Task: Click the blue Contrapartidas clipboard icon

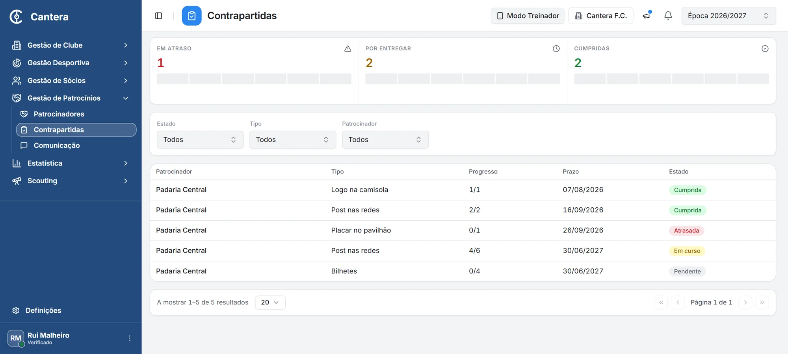Action: pyautogui.click(x=191, y=16)
